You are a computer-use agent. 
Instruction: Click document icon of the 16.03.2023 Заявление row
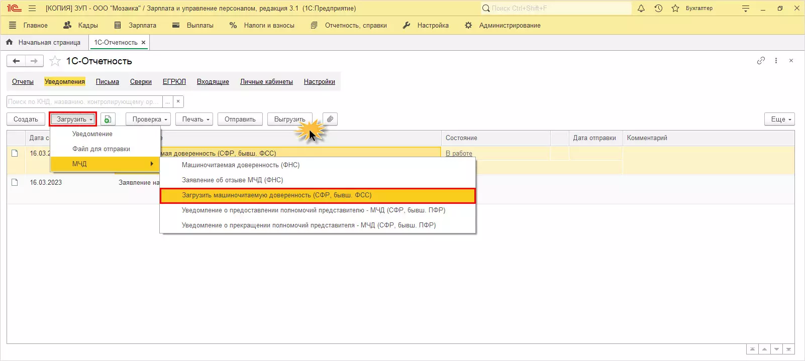point(15,182)
